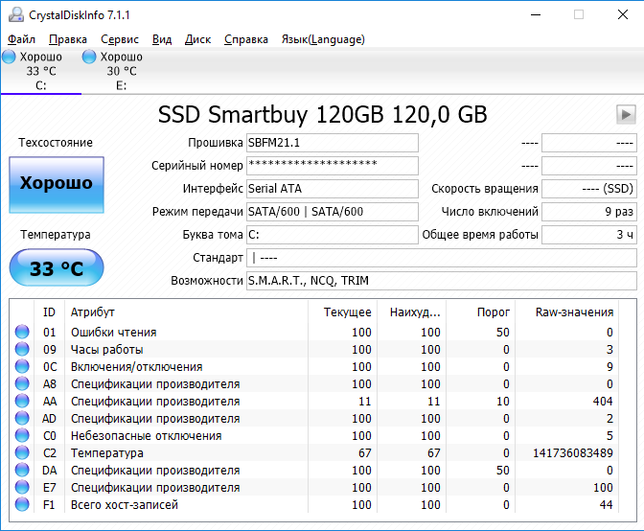The width and height of the screenshot is (644, 531).
Task: Click the Текущее column header
Action: tap(342, 312)
